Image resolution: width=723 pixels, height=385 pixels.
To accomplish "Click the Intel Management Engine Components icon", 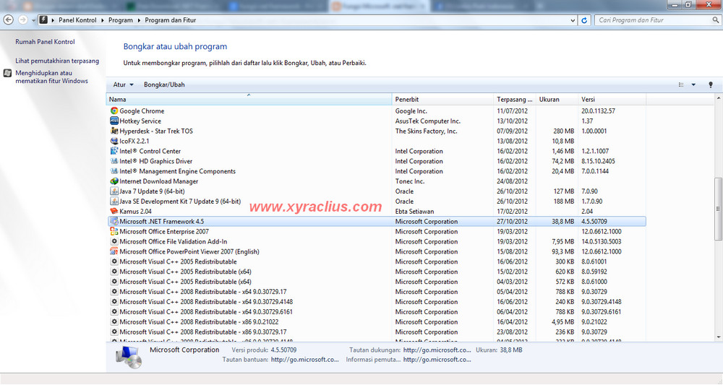I will [x=114, y=171].
